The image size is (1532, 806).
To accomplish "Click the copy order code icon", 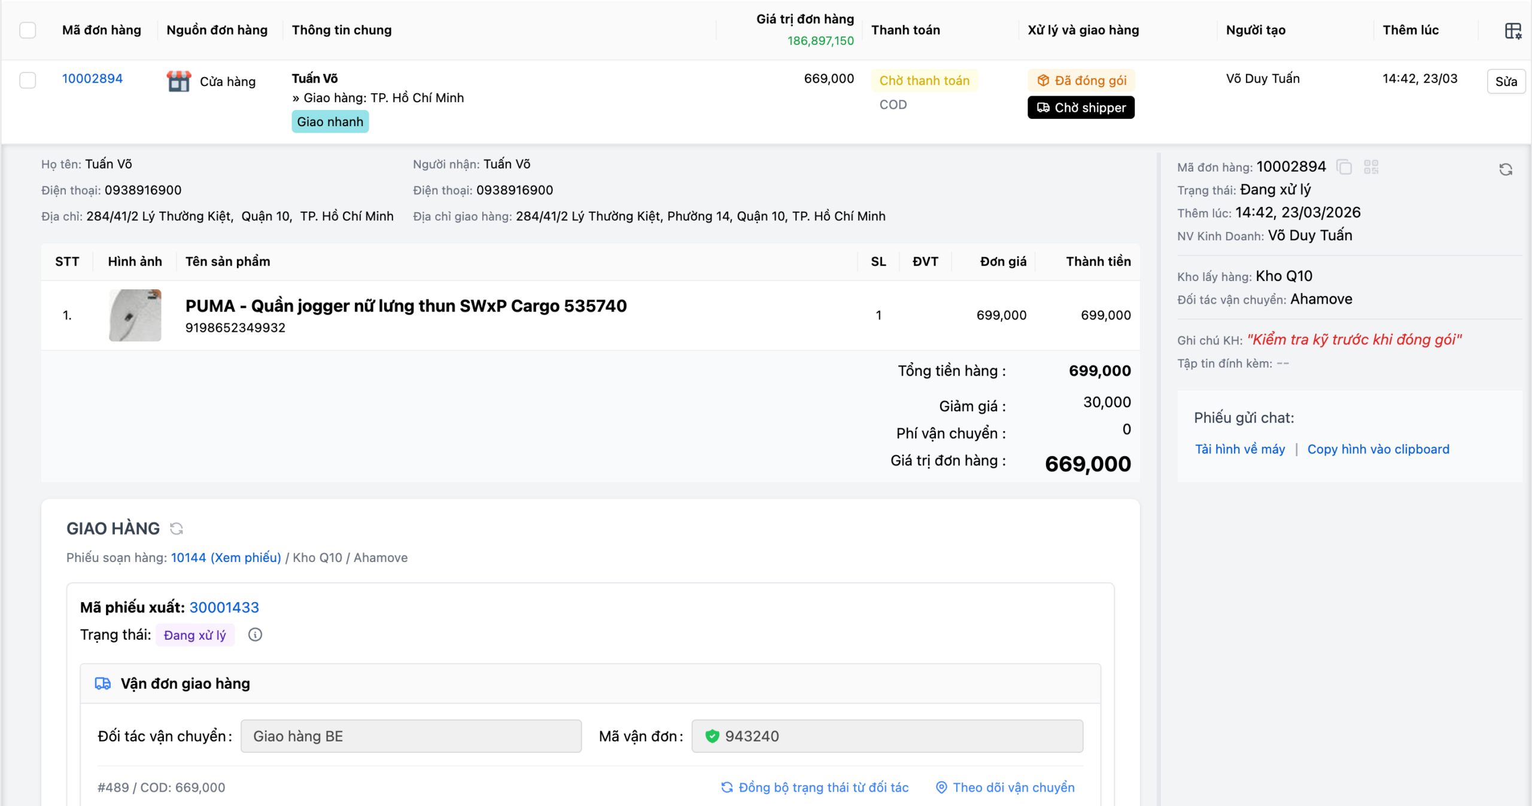I will pyautogui.click(x=1344, y=167).
